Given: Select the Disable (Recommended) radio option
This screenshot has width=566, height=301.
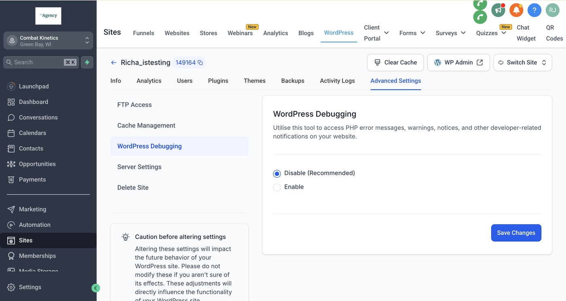Looking at the screenshot, I should pos(277,174).
